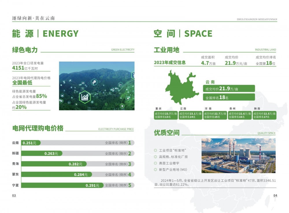The width and height of the screenshot is (289, 213).
Task: Click the 重庆 card showing 23.7万/亩
Action: coord(166,115)
